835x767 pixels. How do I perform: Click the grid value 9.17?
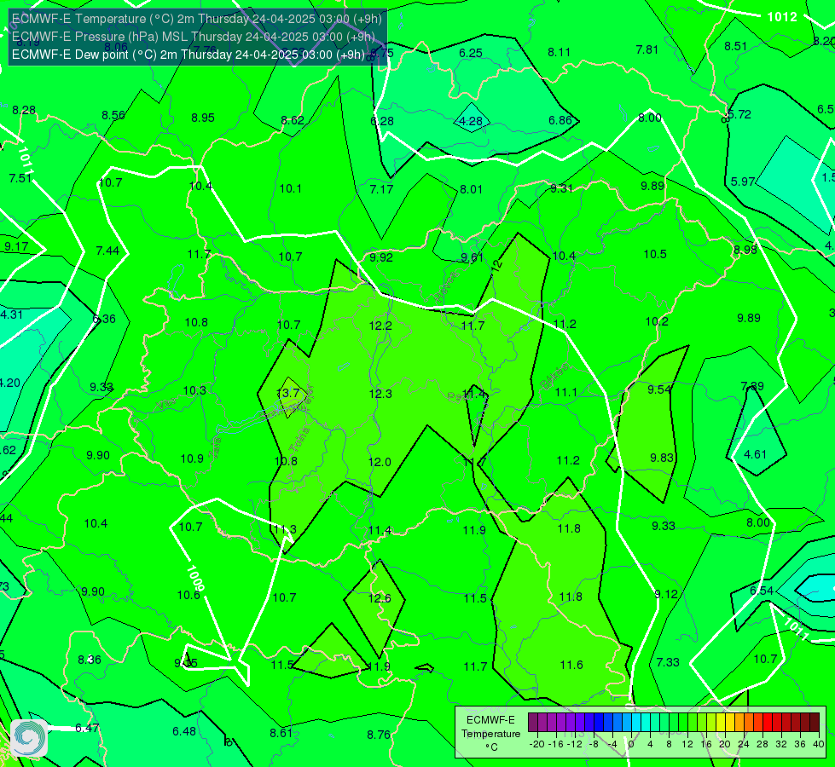coord(16,246)
